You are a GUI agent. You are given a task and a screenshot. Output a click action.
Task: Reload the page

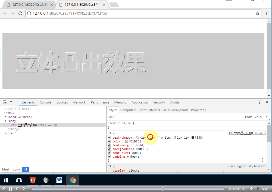(x=20, y=13)
